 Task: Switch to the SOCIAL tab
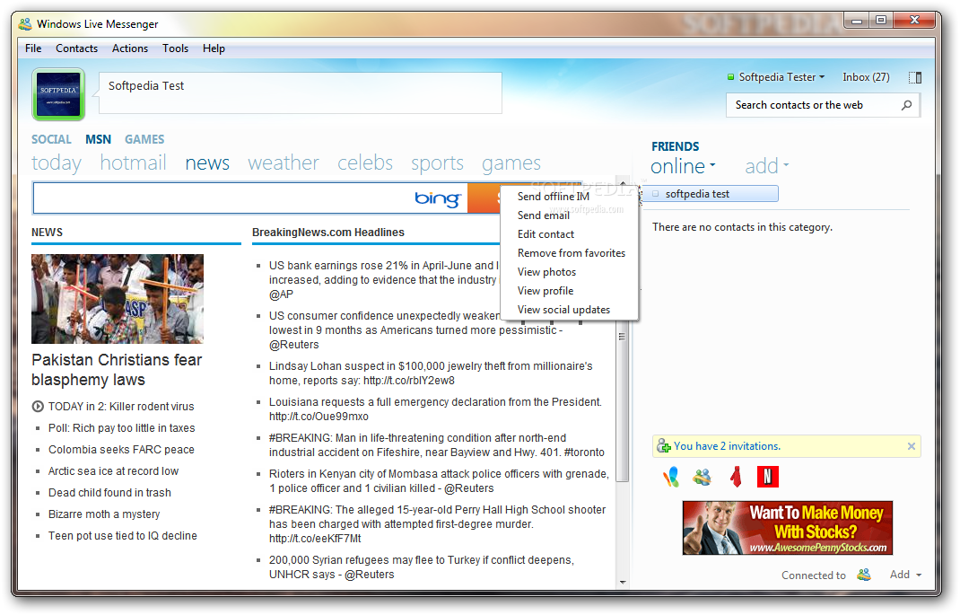51,140
